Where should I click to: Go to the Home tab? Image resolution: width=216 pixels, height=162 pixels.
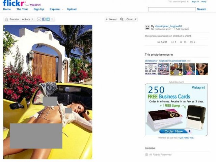point(7,9)
